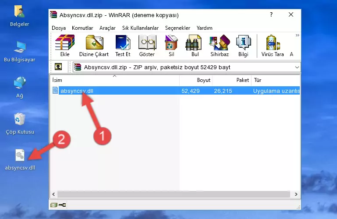Go up one folder level
337x219 pixels.
tap(58, 67)
